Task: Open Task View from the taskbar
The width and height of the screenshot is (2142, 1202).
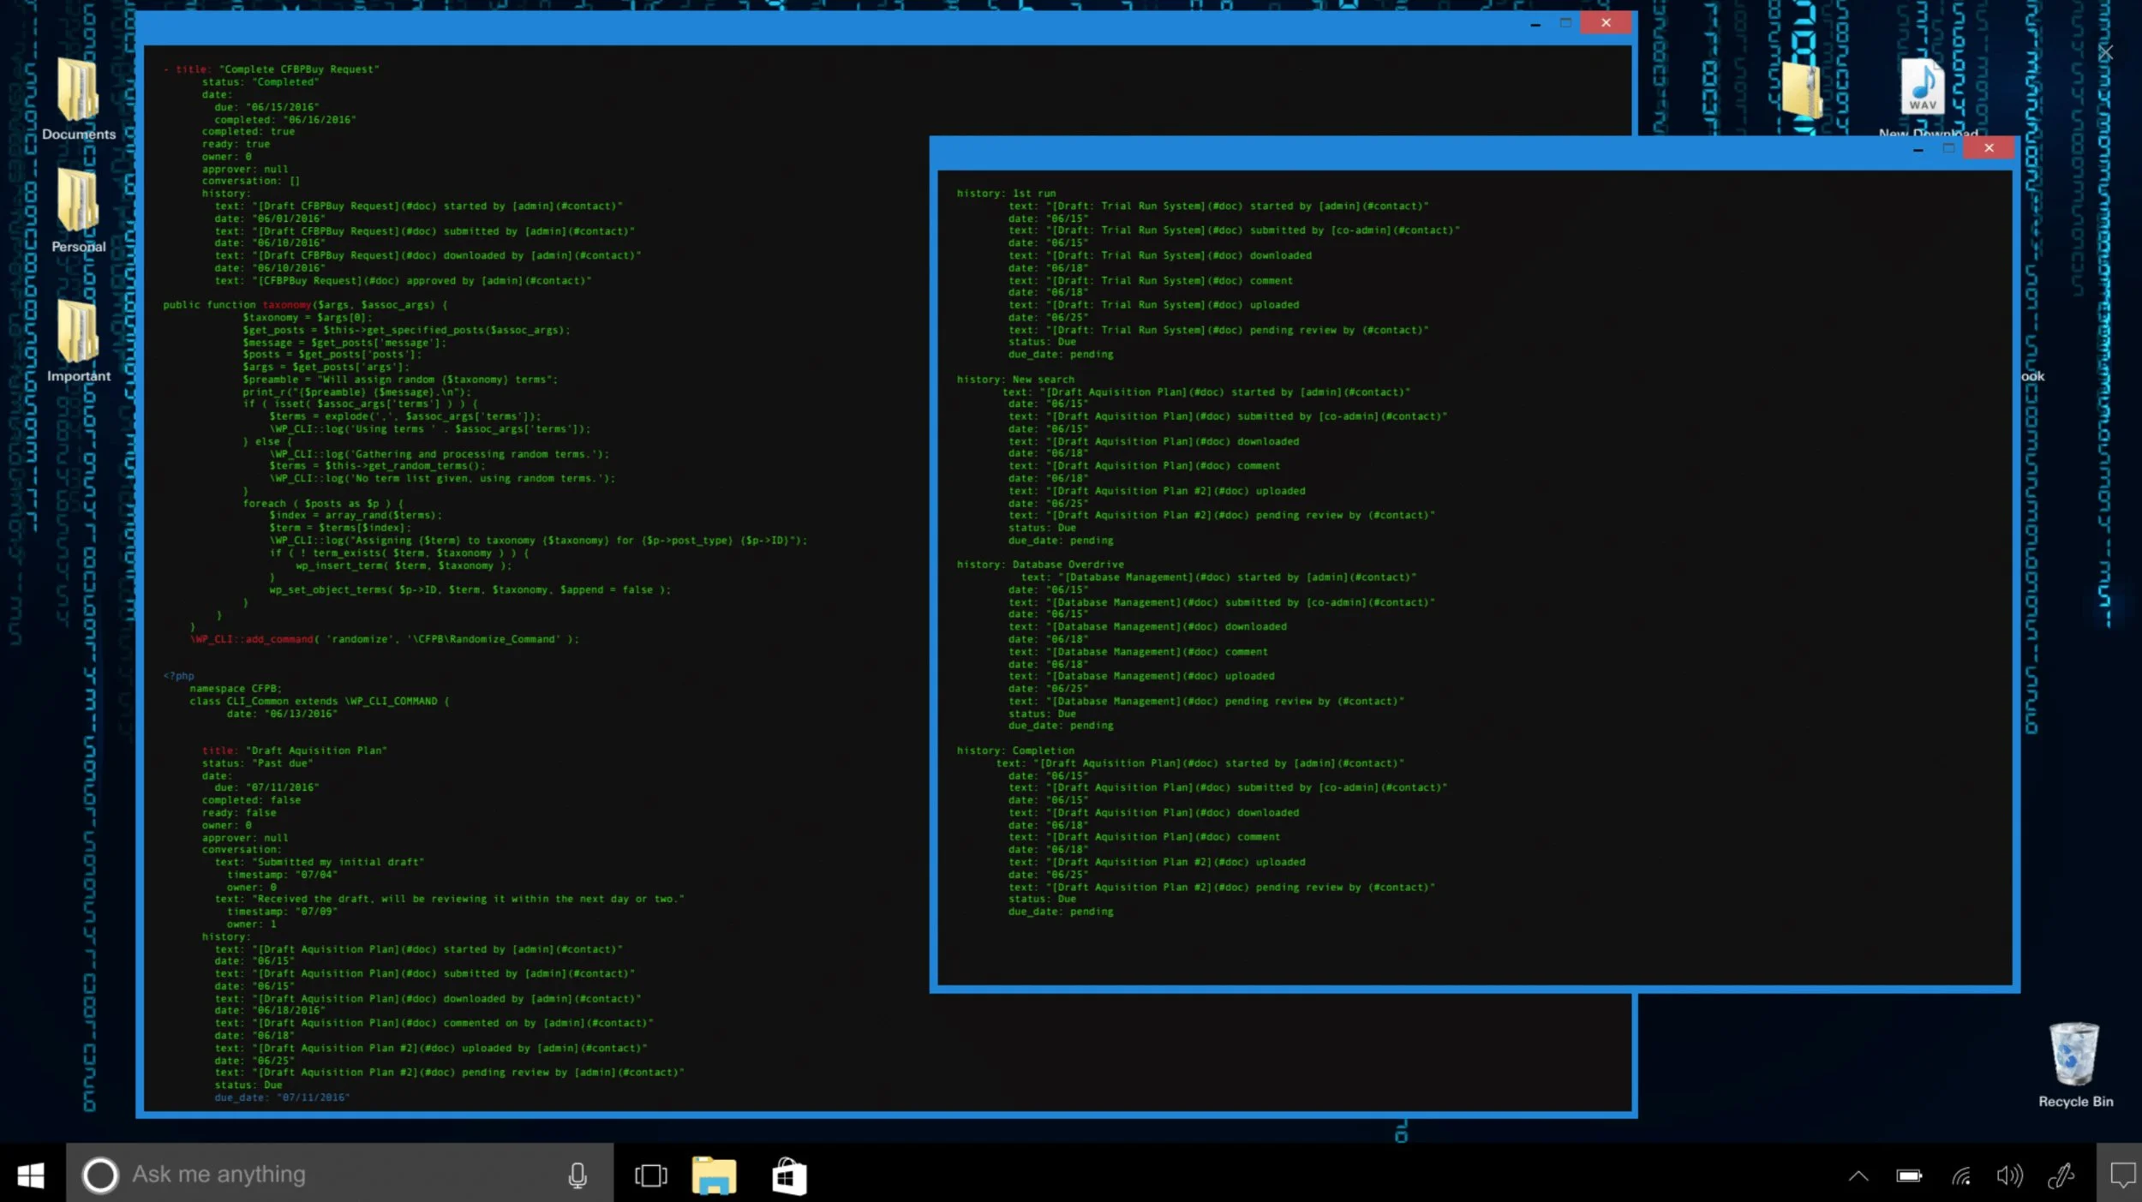Action: coord(650,1175)
